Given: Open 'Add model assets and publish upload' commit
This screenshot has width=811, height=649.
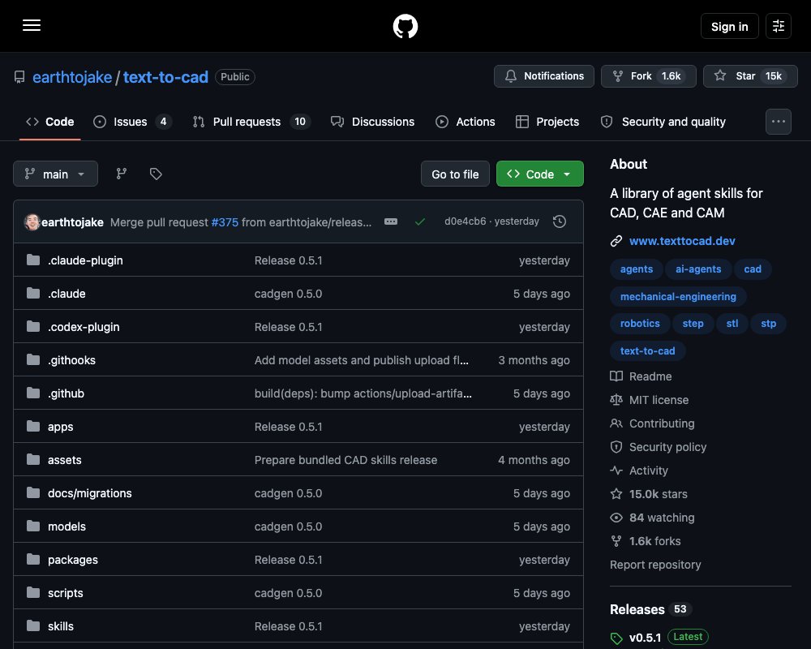Looking at the screenshot, I should click(362, 360).
